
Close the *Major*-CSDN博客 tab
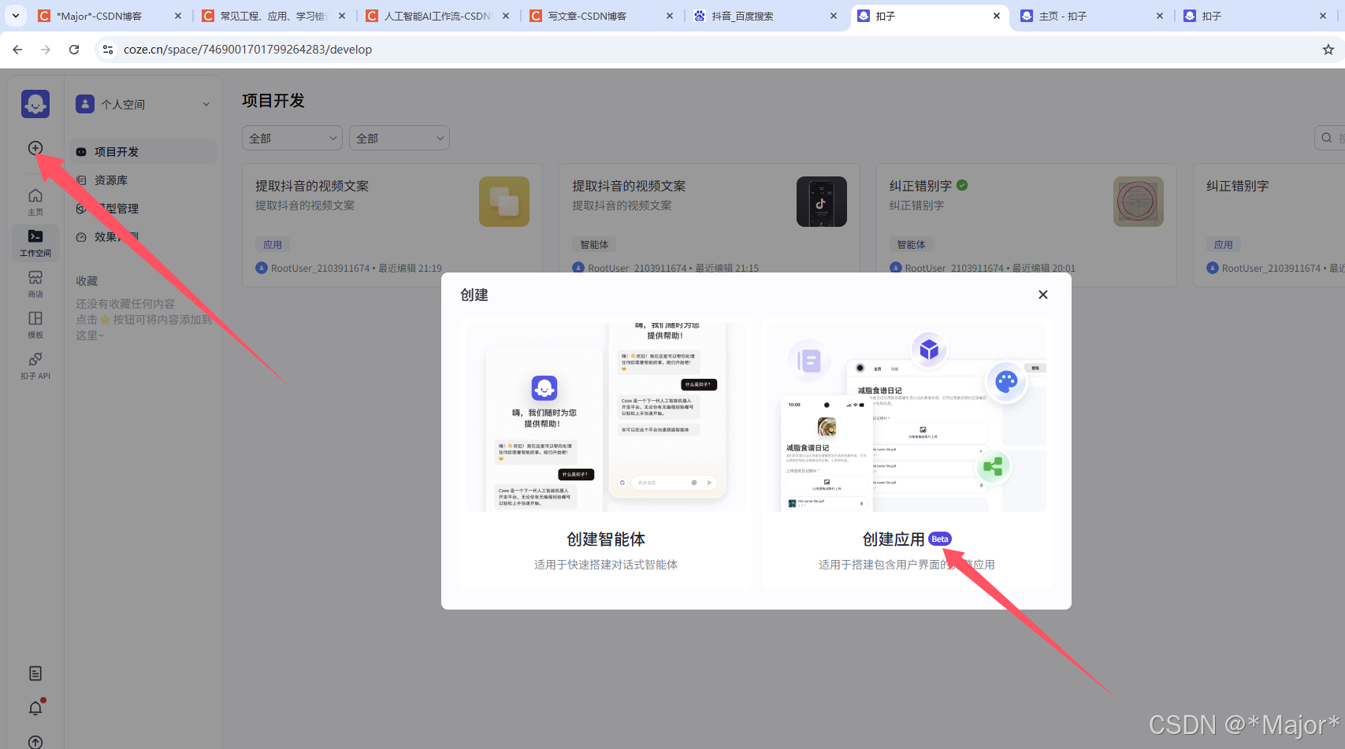pyautogui.click(x=178, y=16)
